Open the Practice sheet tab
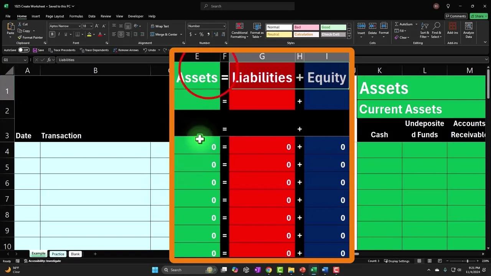 point(58,254)
